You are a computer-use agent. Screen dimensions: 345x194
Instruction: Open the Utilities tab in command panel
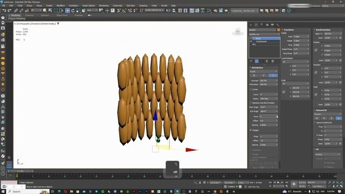(x=278, y=25)
